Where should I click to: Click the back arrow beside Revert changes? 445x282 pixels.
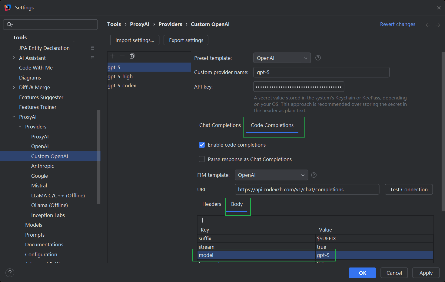point(428,25)
